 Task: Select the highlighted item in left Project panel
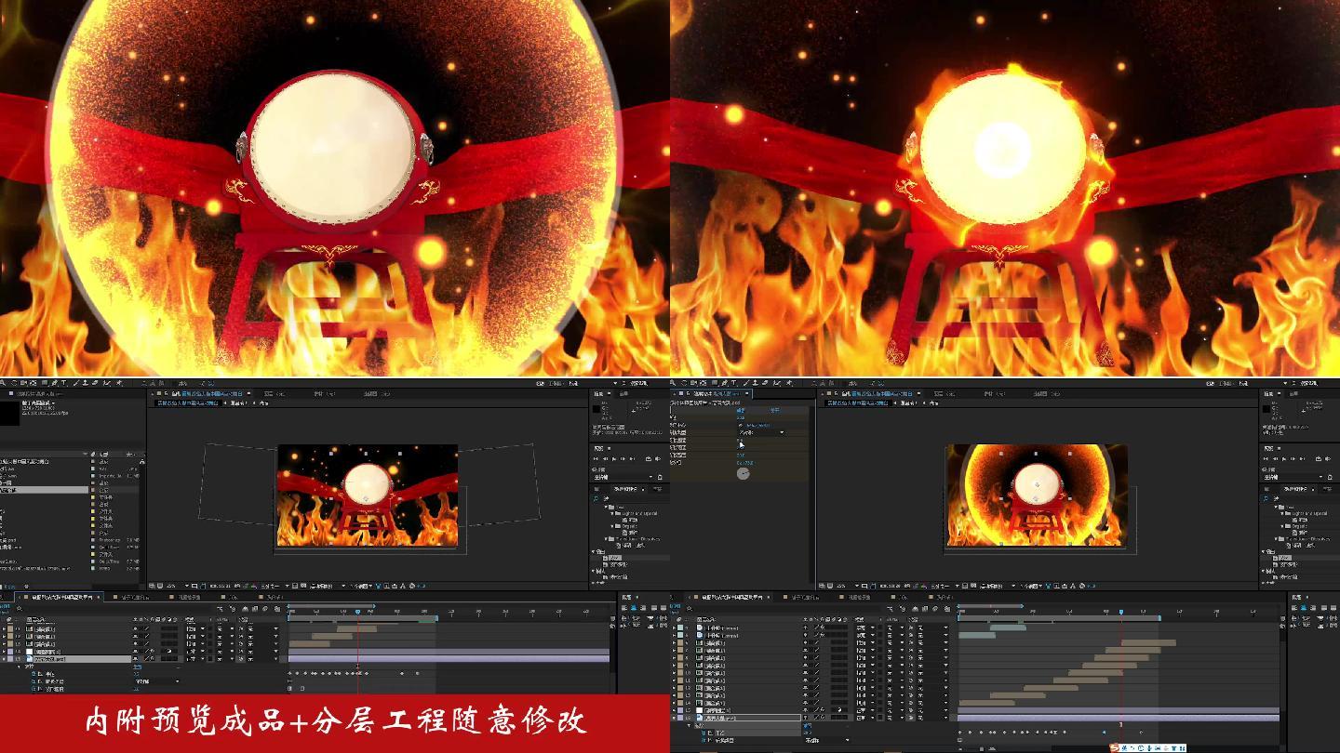[x=45, y=489]
